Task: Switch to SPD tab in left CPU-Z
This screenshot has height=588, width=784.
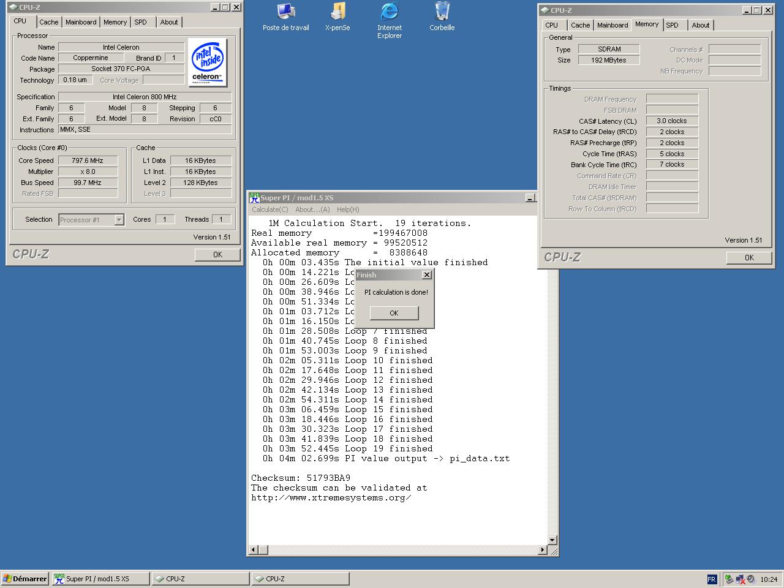Action: 141,22
